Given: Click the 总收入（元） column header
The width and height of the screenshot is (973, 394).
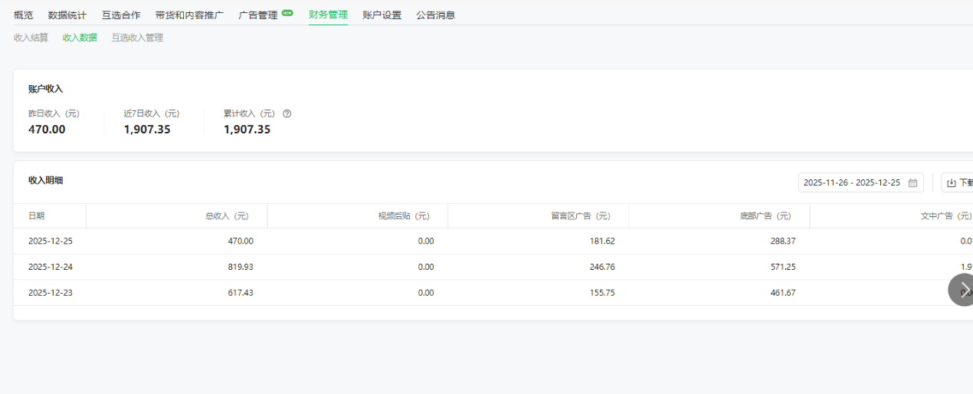Looking at the screenshot, I should click(x=226, y=216).
